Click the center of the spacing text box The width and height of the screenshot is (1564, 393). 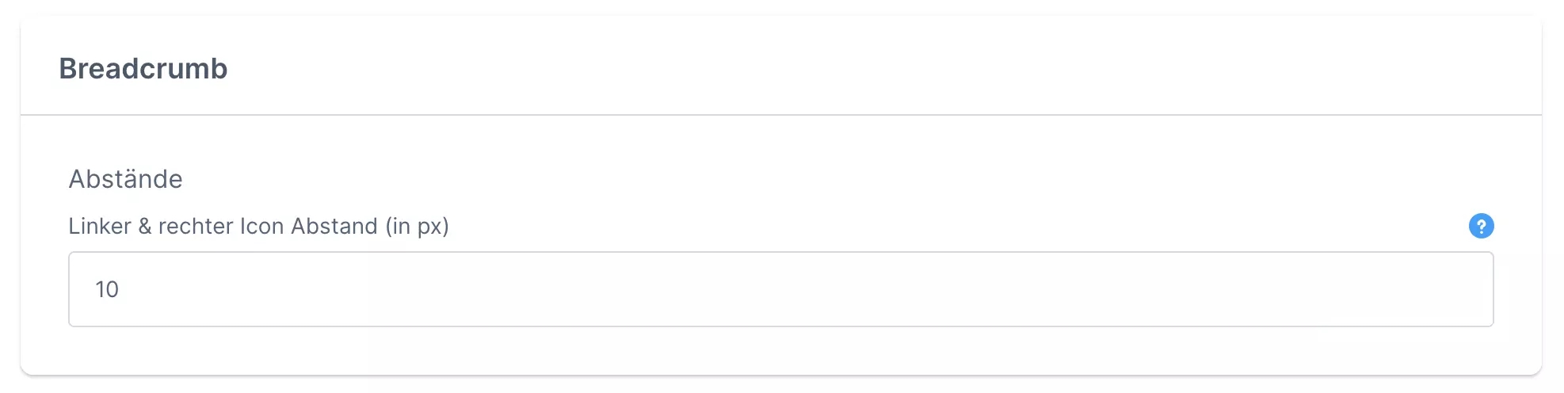tap(780, 289)
